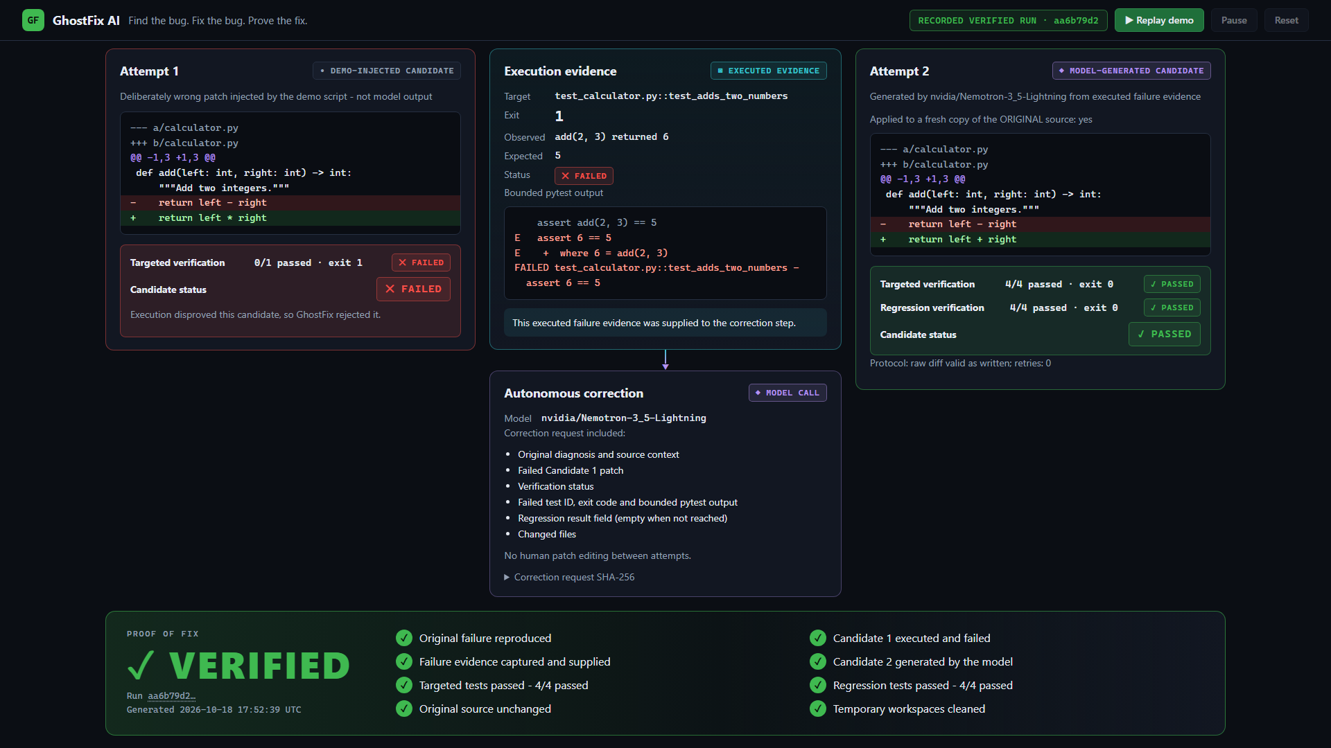Click check icon beside Original failure reproduced
The width and height of the screenshot is (1331, 748).
[404, 638]
